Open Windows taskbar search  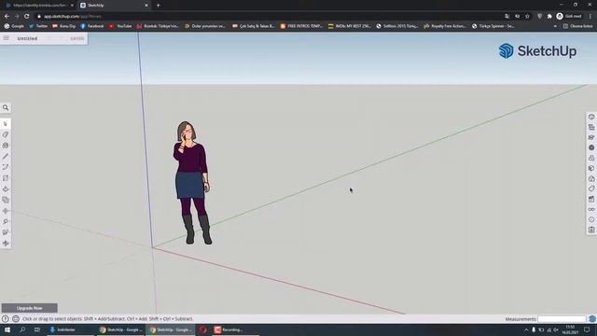pyautogui.click(x=22, y=329)
